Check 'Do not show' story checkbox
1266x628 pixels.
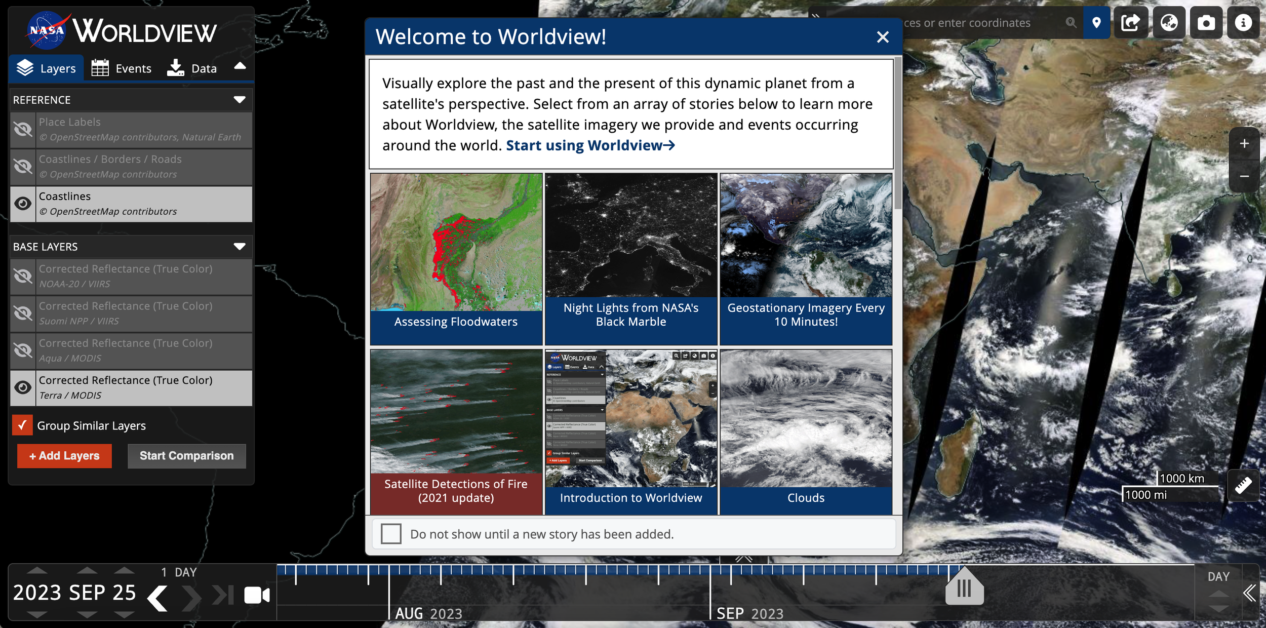[x=391, y=534]
